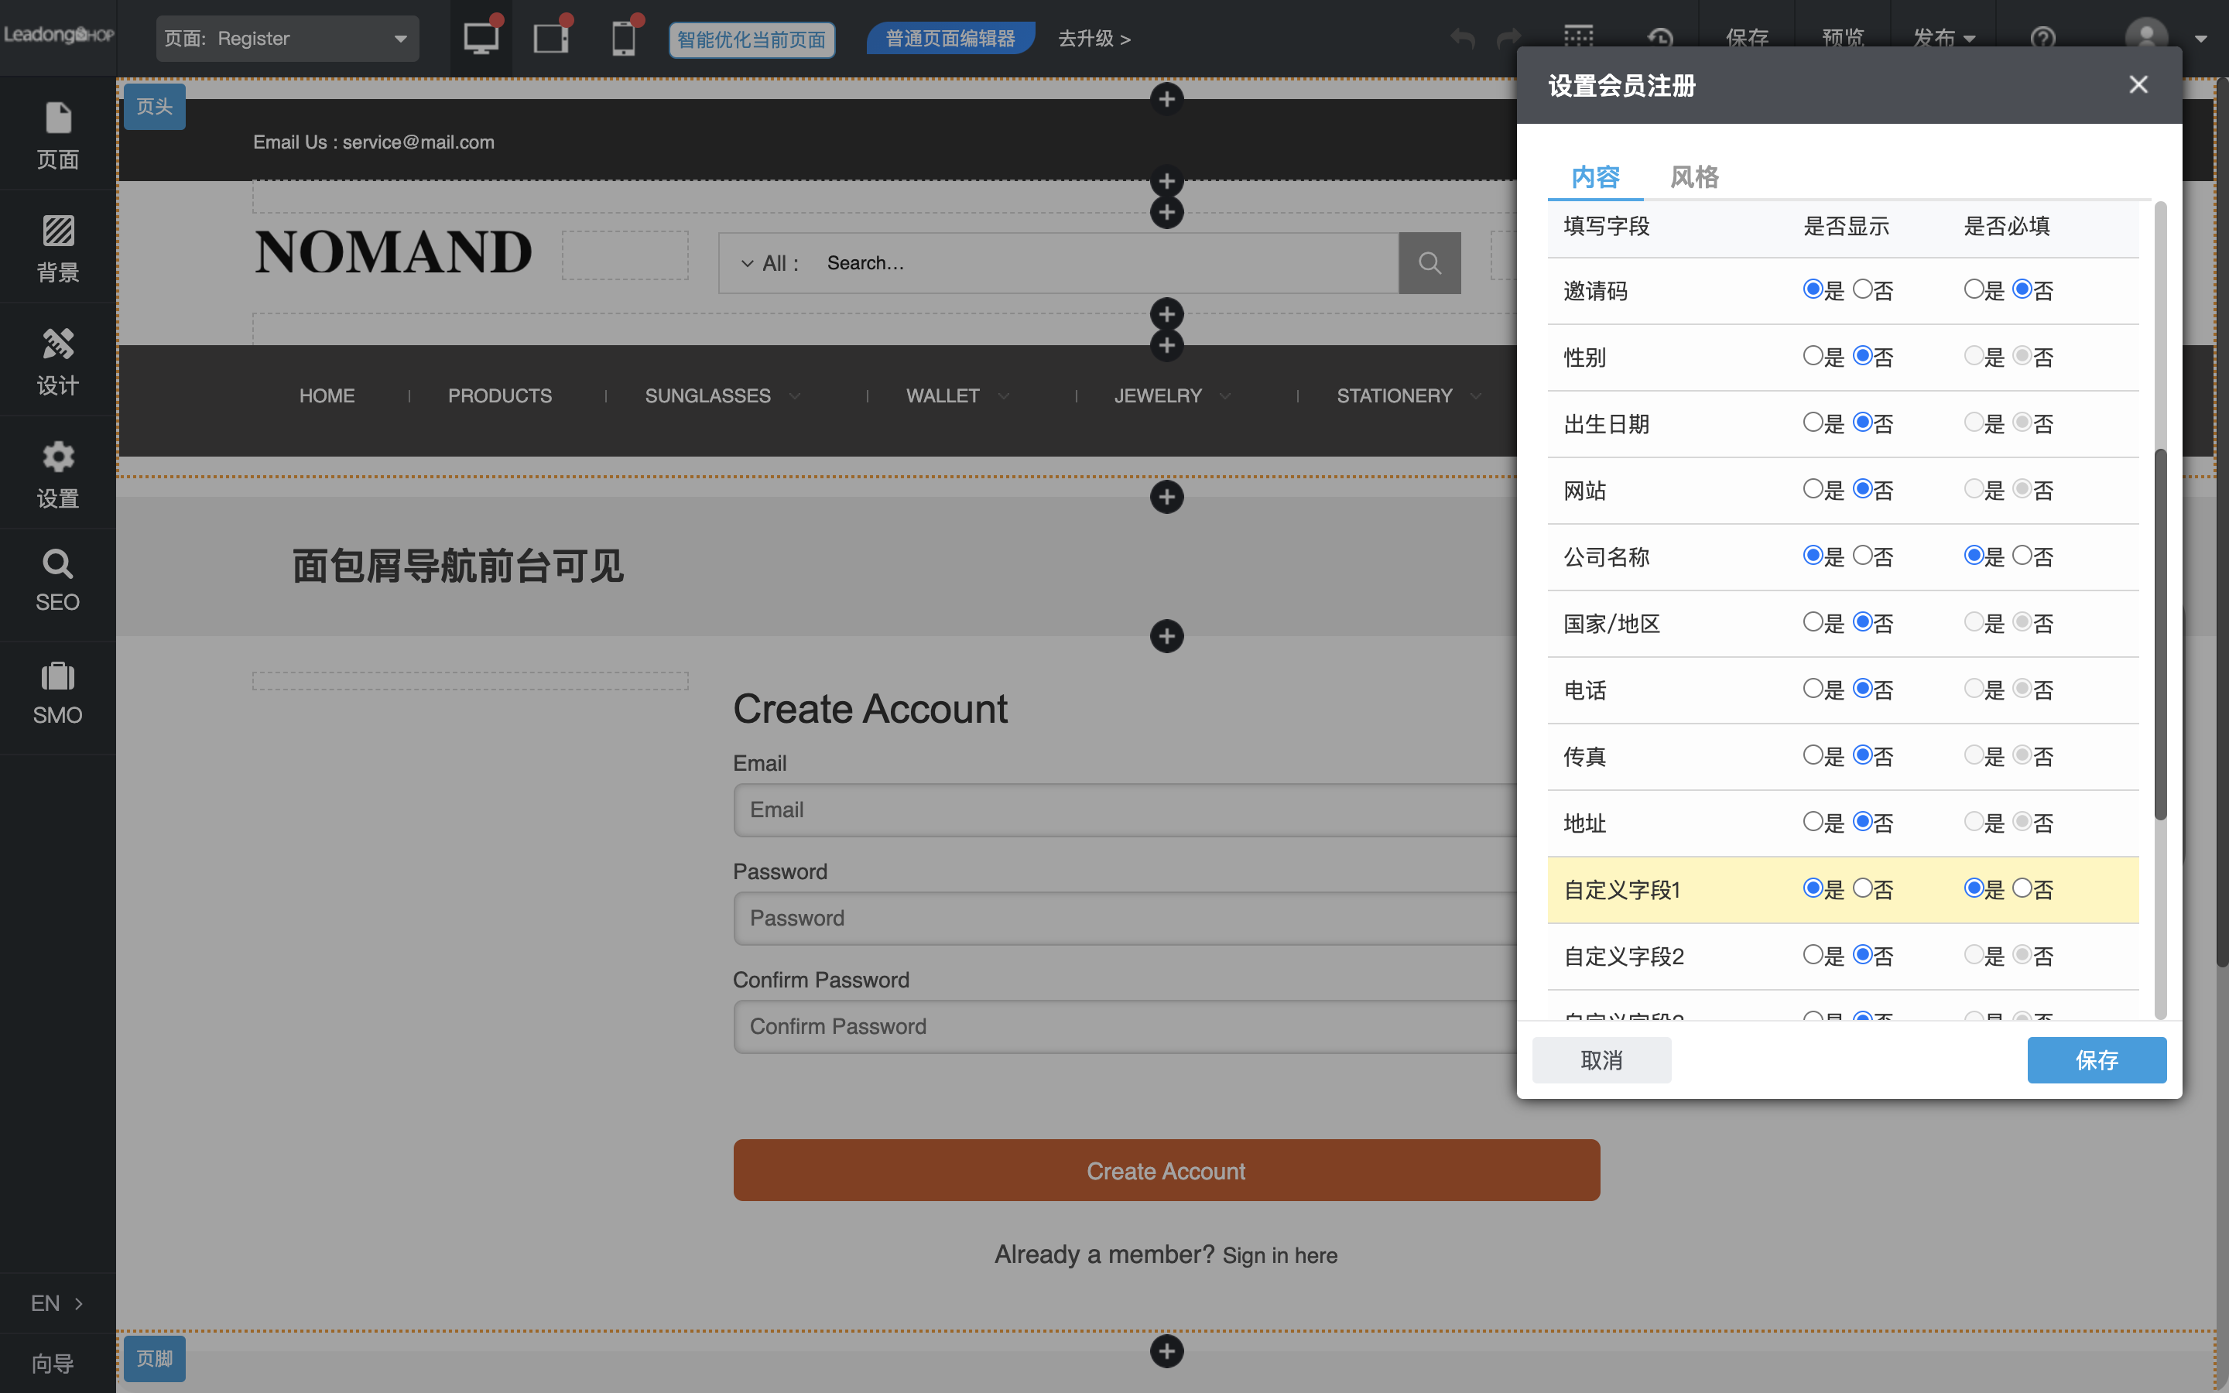The height and width of the screenshot is (1393, 2229).
Task: Open the 页面 Register page dropdown
Action: coord(286,39)
